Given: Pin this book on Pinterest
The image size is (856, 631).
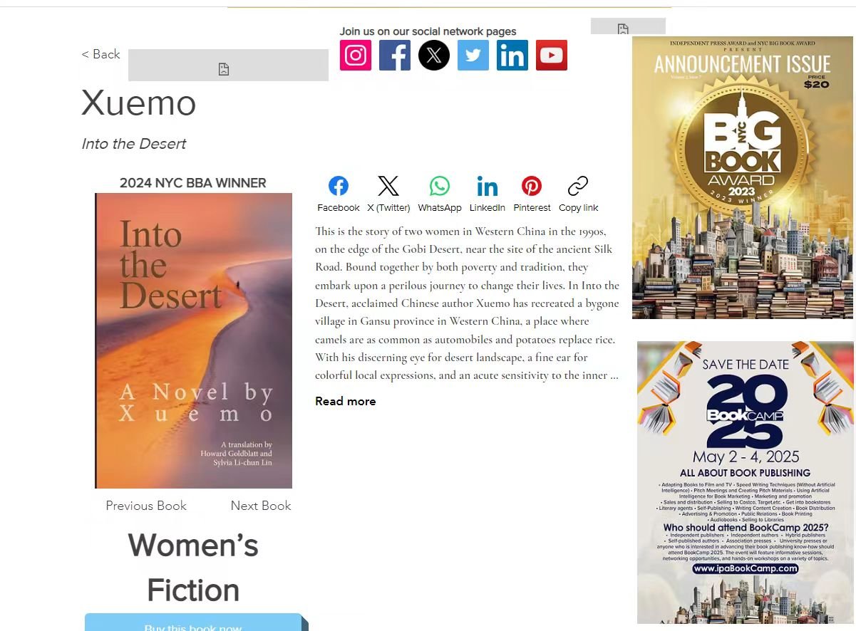Looking at the screenshot, I should tap(532, 194).
